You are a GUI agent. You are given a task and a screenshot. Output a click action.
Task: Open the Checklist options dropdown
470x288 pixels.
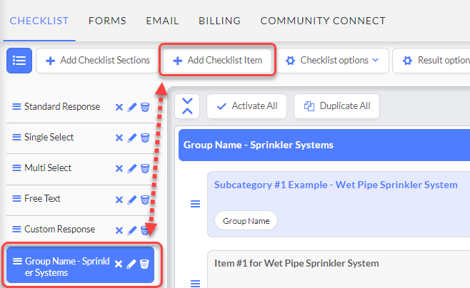pyautogui.click(x=334, y=61)
